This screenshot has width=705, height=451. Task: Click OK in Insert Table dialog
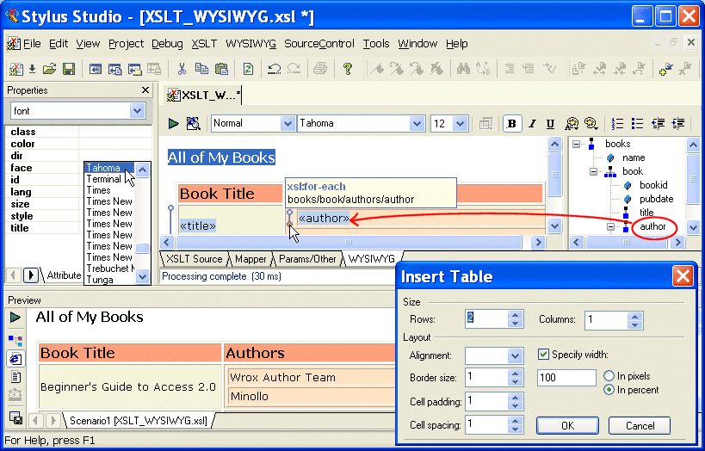tap(567, 425)
